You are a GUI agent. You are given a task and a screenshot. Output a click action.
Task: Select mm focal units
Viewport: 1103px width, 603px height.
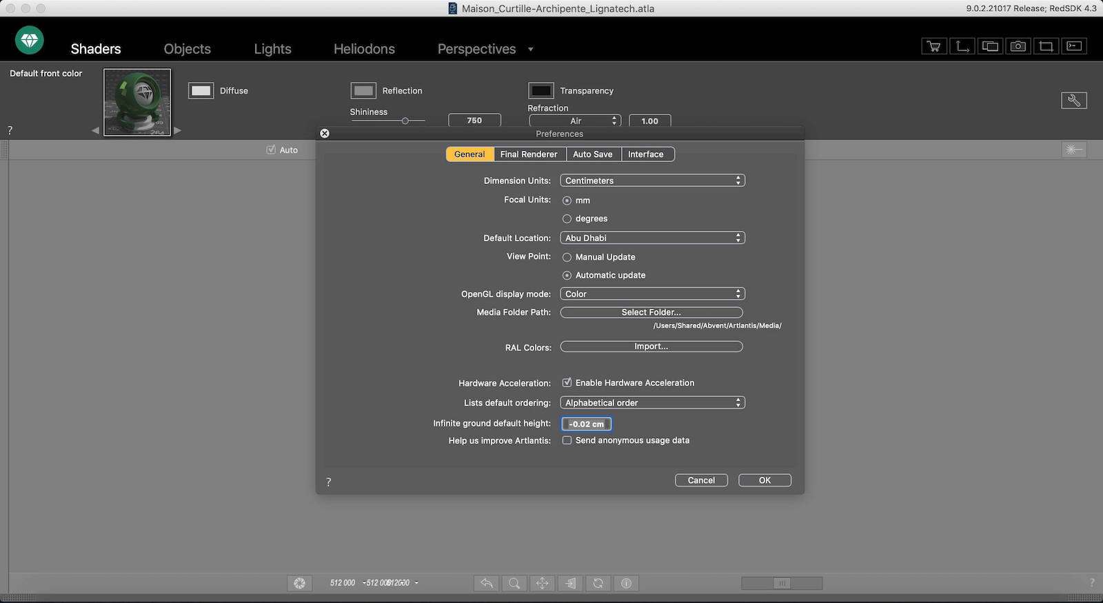click(567, 201)
